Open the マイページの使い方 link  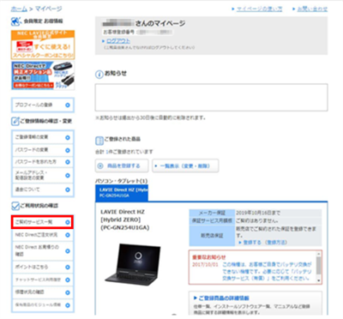pos(259,9)
